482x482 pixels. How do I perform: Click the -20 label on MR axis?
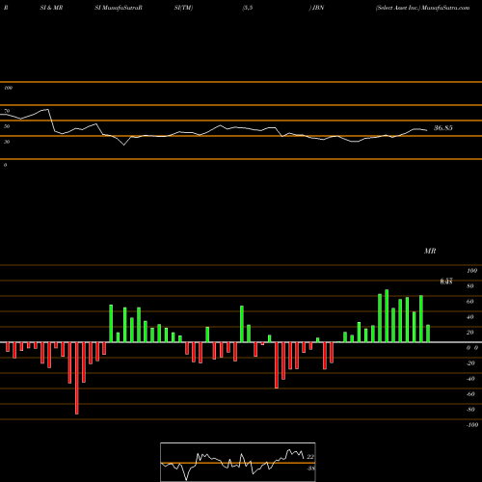click(x=470, y=363)
